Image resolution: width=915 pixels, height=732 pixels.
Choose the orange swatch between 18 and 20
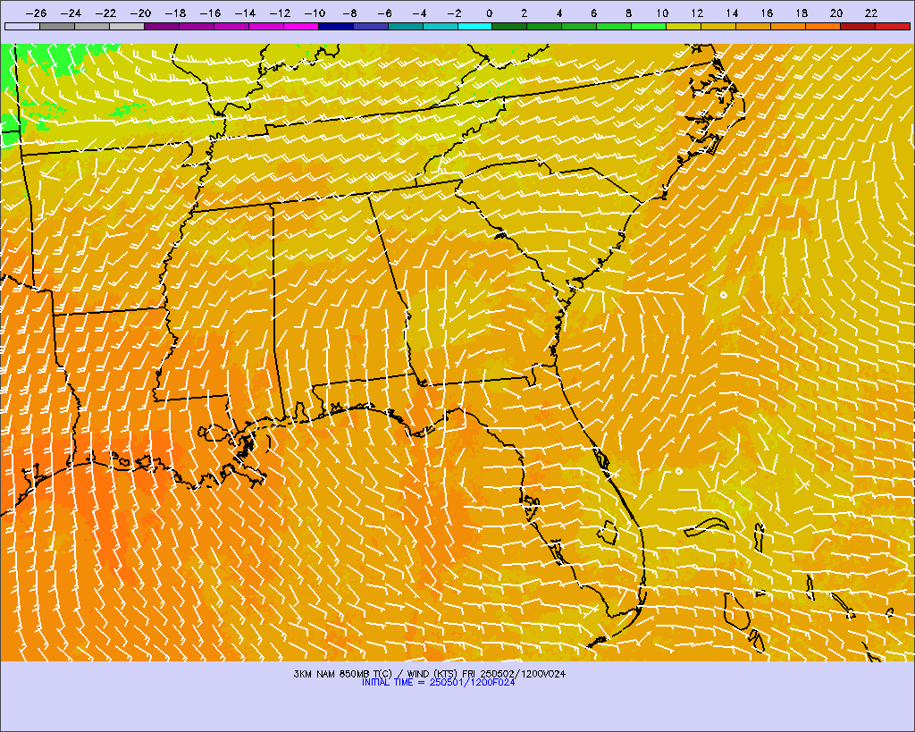click(x=823, y=26)
